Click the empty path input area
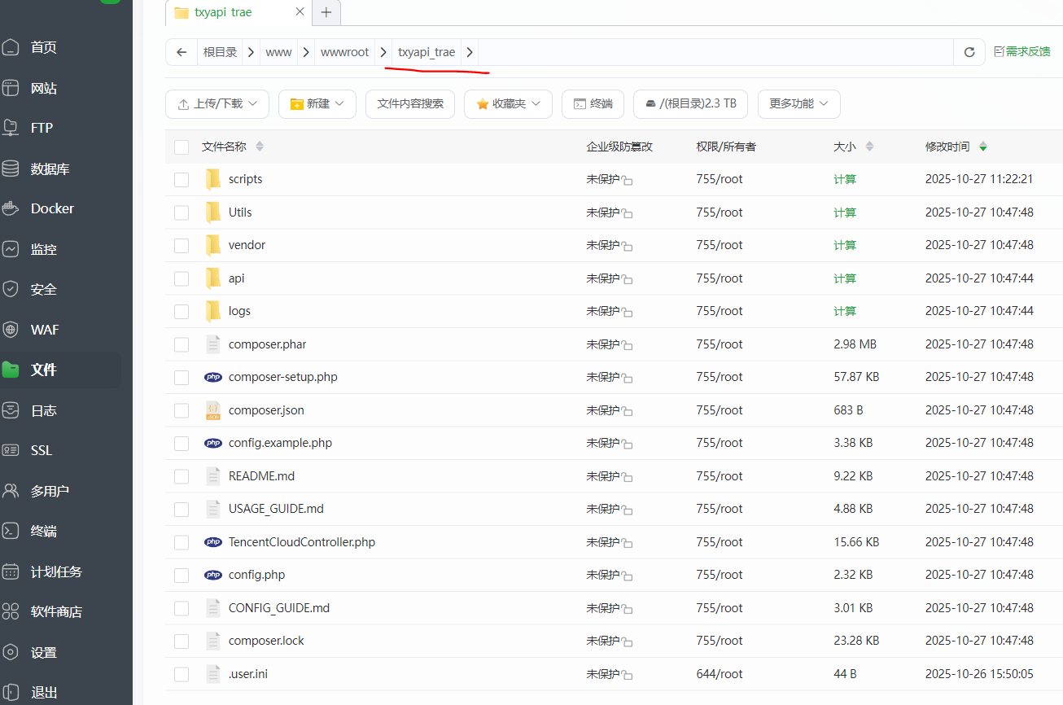 [x=716, y=52]
